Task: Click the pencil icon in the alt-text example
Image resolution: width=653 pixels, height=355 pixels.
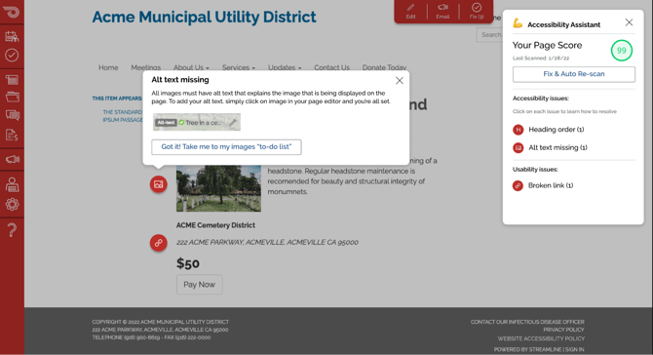Action: (232, 123)
